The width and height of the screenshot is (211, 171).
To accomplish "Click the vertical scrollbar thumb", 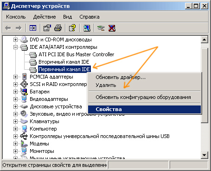I will (204, 85).
